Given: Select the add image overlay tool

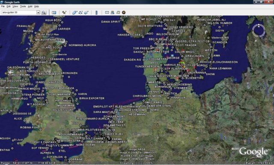Looking at the screenshot, I should [86, 12].
